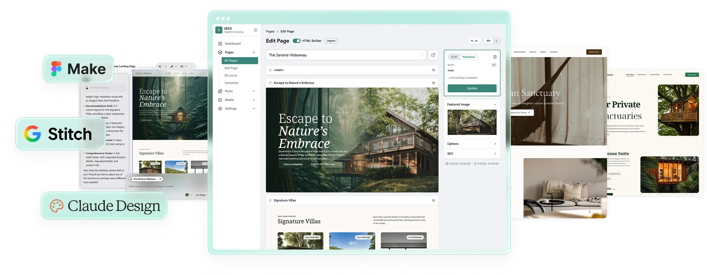Open Structure in sidebar
Viewport: 707px width, 275px height.
231,75
